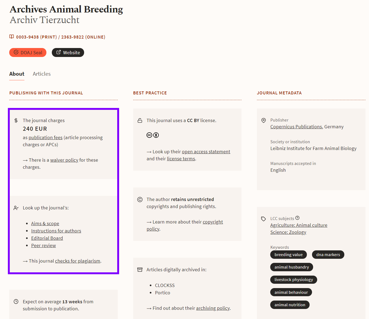Screen dimensions: 369x319
Task: Click the breeding value keyword tag
Action: click(x=288, y=255)
